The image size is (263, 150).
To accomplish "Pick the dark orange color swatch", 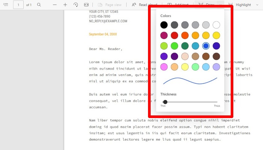I will coord(185,35).
